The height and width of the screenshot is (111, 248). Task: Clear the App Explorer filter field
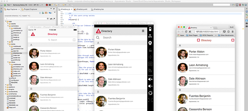48,19
